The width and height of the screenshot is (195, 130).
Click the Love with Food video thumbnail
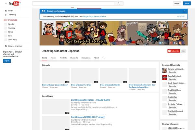pyautogui.click(x=56, y=76)
